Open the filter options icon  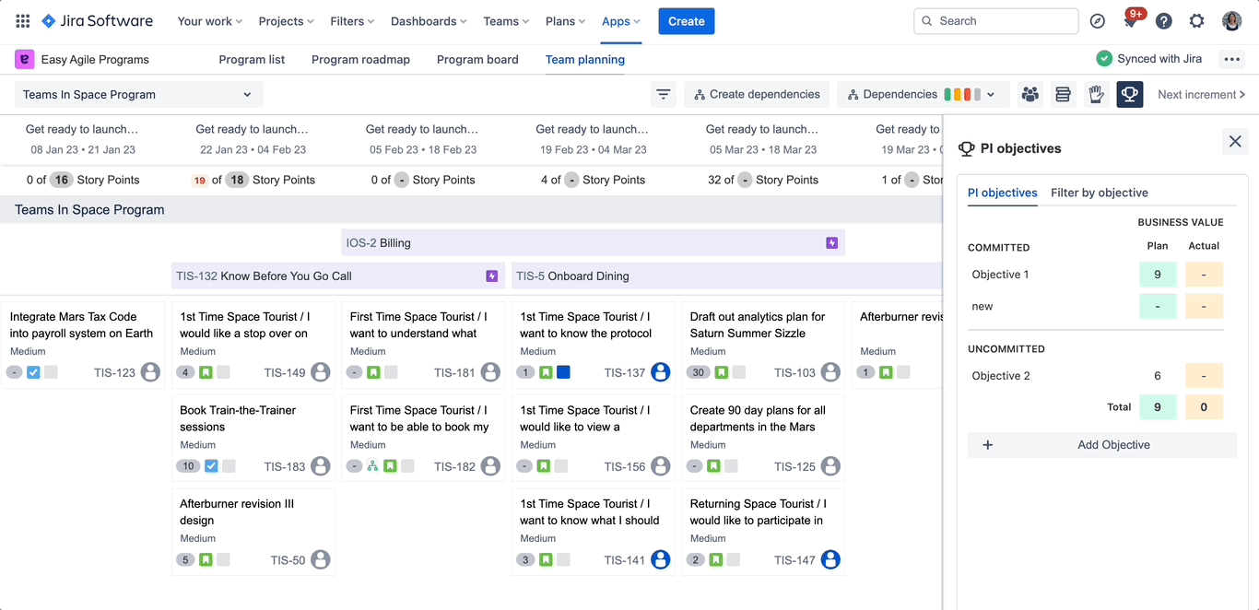663,94
